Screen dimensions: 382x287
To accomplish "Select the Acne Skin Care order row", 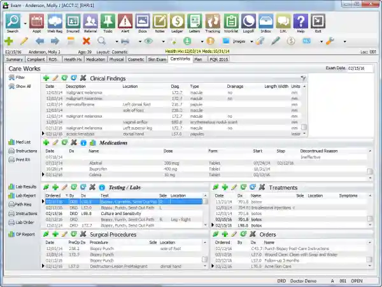I will 291,266.
